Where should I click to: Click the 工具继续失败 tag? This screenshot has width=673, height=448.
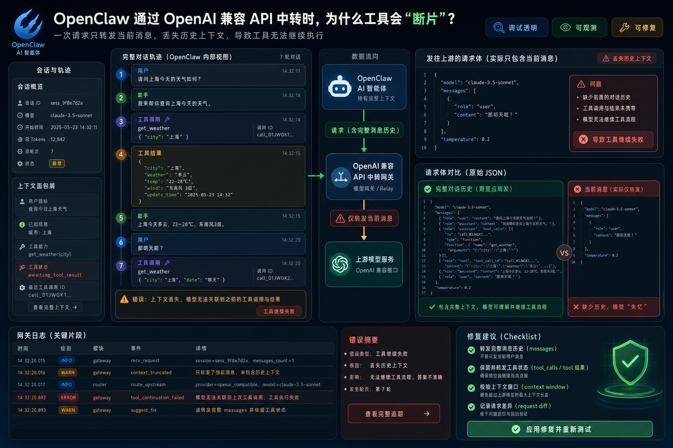(279, 311)
